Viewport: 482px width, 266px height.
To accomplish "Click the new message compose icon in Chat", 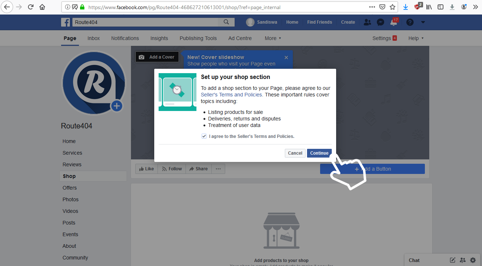I will click(453, 260).
